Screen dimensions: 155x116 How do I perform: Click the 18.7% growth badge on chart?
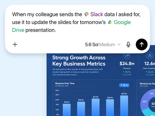click(x=124, y=85)
